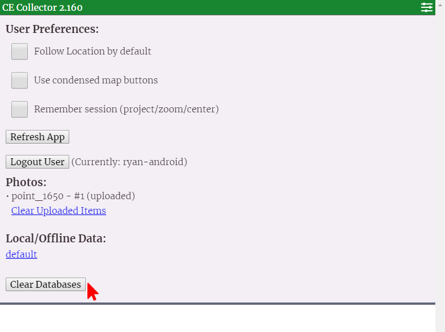
Task: Toggle Use condensed map buttons checkbox
Action: [20, 80]
